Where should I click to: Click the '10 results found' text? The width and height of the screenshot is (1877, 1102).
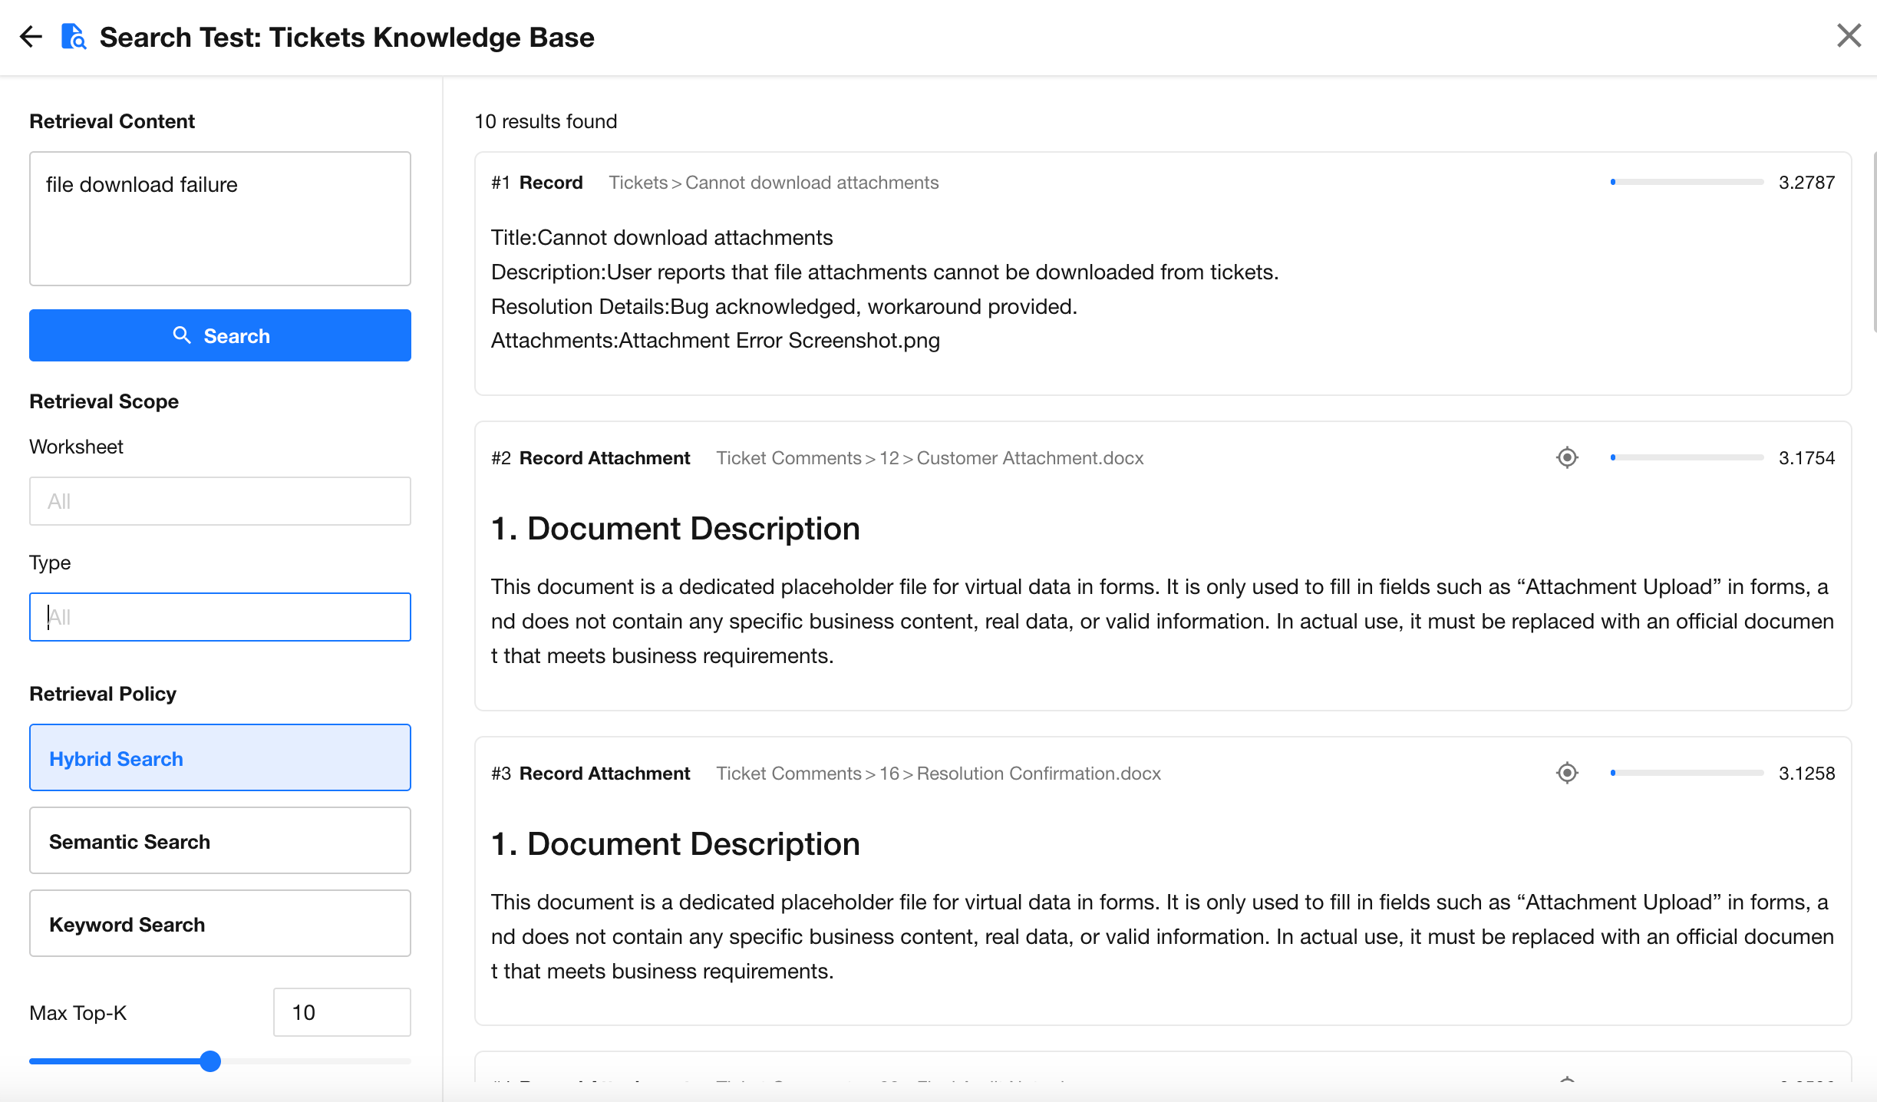coord(546,121)
